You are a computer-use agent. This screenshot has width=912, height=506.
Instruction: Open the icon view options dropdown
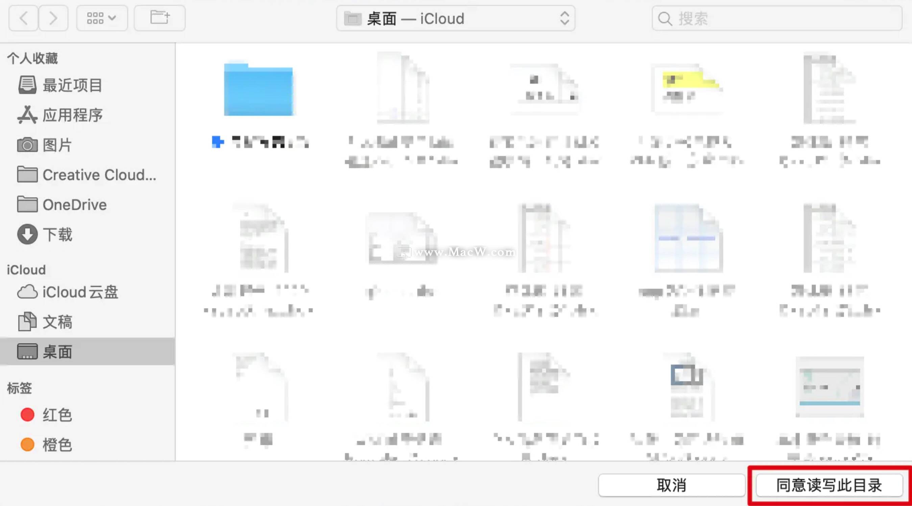coord(102,18)
